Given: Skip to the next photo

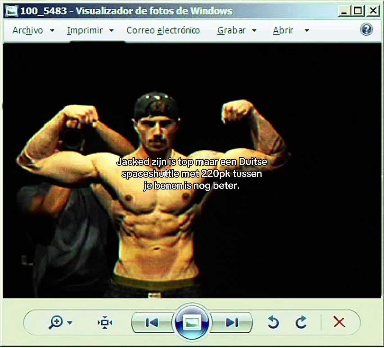Looking at the screenshot, I should pos(232,323).
